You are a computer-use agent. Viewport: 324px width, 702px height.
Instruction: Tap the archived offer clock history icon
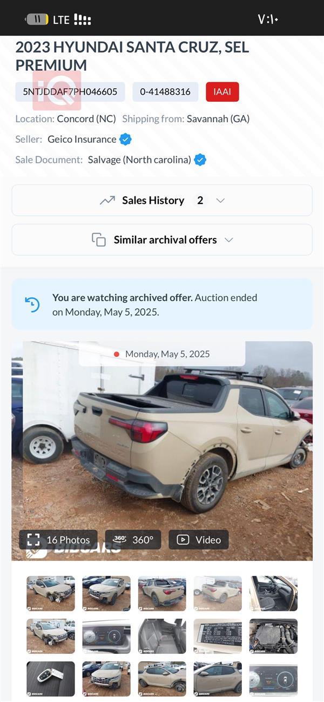click(32, 304)
